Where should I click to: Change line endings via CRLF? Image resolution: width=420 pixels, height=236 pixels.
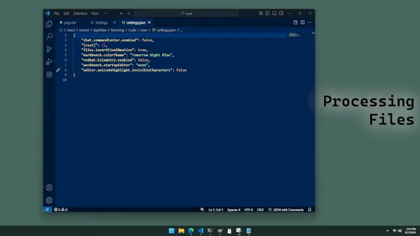pyautogui.click(x=261, y=210)
